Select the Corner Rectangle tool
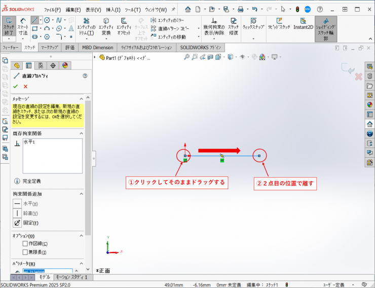This screenshot has height=288, width=375. [x=35, y=28]
